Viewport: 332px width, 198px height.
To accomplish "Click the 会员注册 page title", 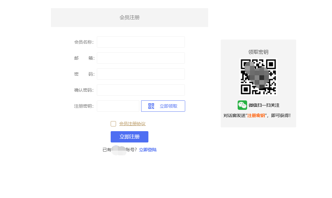I will click(x=129, y=17).
